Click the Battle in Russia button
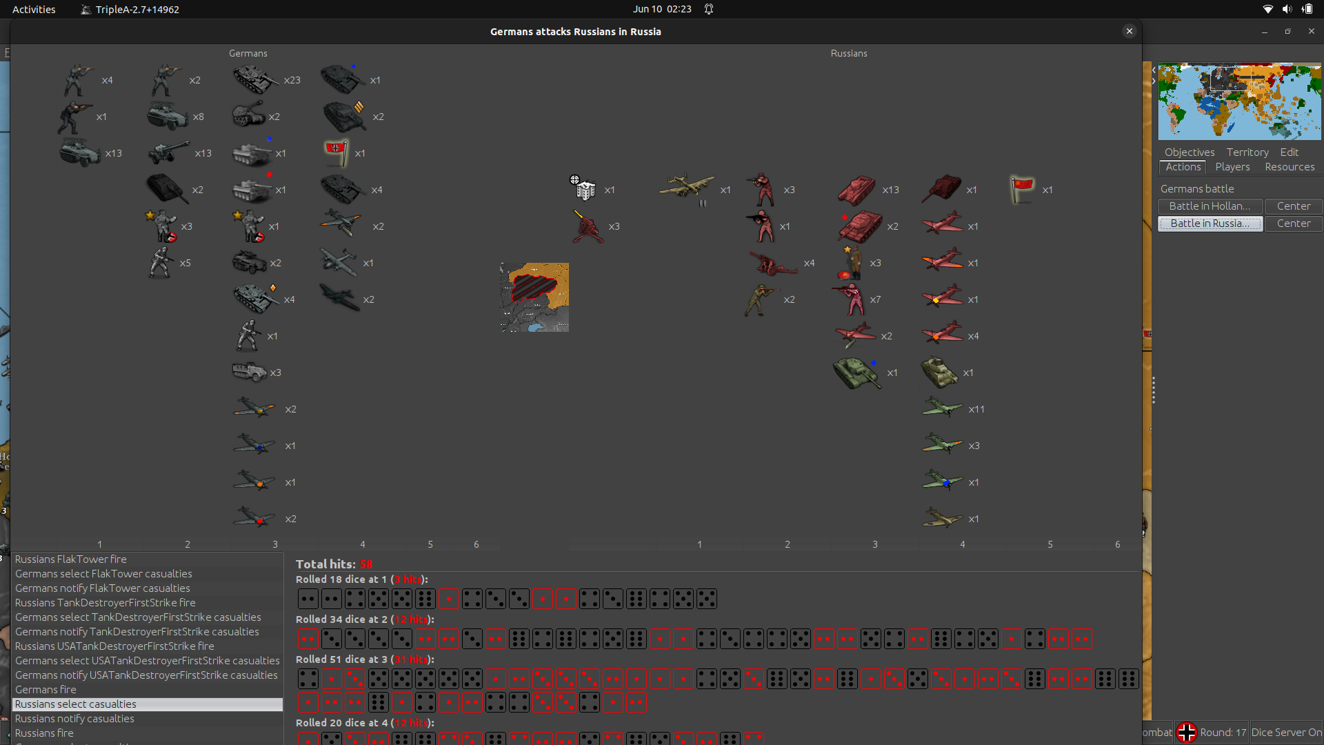 [x=1210, y=223]
